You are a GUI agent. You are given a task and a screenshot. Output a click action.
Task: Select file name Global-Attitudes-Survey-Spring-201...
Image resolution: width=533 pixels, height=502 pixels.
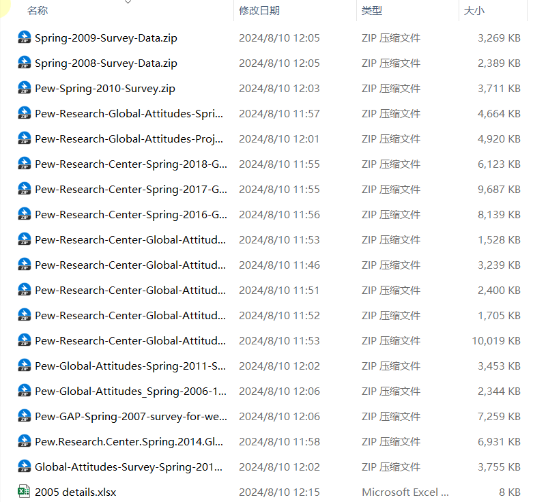point(129,467)
